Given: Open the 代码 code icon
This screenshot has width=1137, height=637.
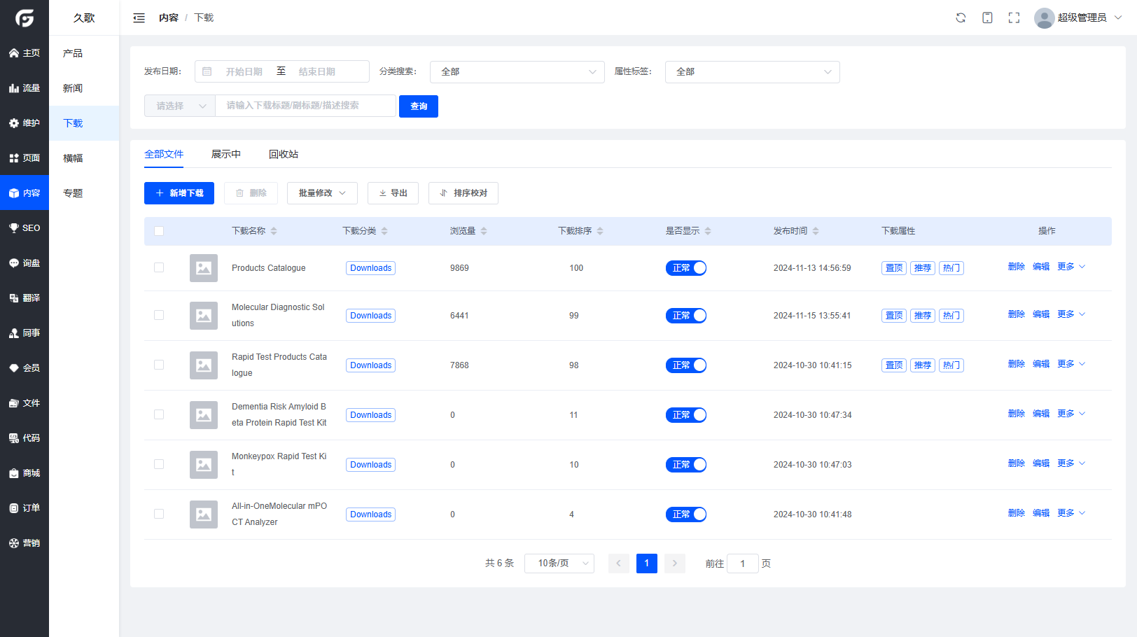Looking at the screenshot, I should pos(14,438).
